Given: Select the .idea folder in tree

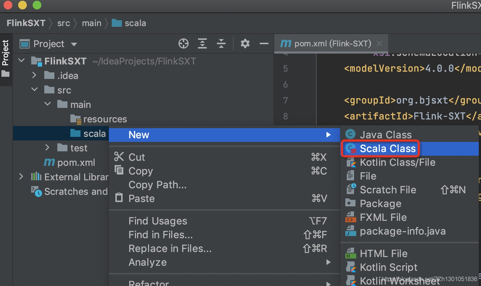Looking at the screenshot, I should coord(61,76).
